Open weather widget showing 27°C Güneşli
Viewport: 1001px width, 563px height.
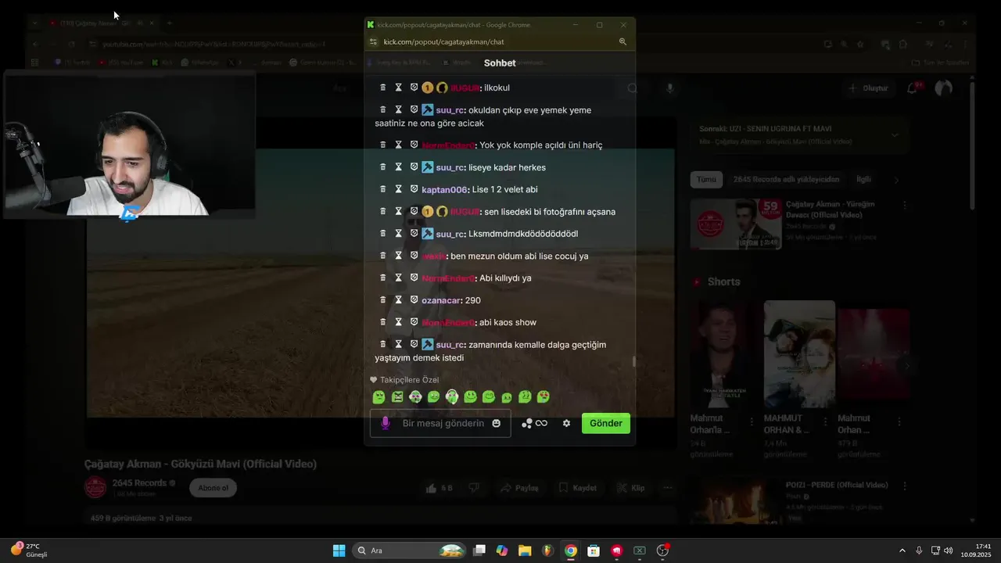[29, 550]
